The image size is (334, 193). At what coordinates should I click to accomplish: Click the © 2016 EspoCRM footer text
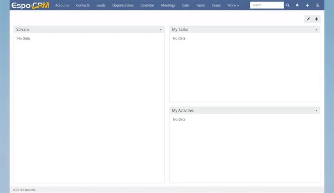[24, 190]
